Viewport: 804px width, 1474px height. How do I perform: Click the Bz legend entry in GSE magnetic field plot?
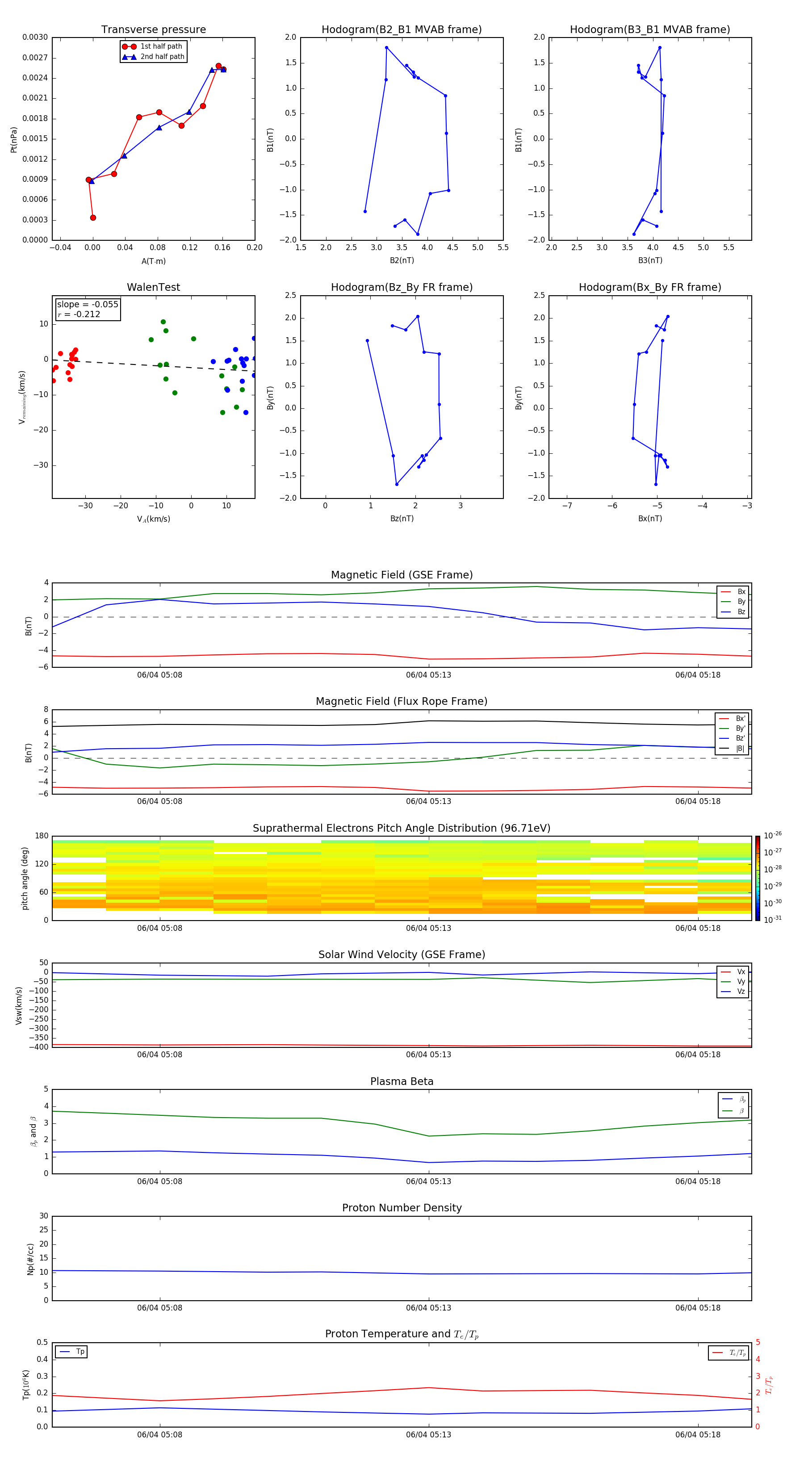[733, 611]
